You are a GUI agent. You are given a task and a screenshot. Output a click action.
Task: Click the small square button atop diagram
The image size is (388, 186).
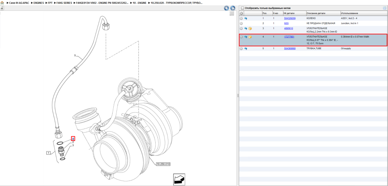232,14
